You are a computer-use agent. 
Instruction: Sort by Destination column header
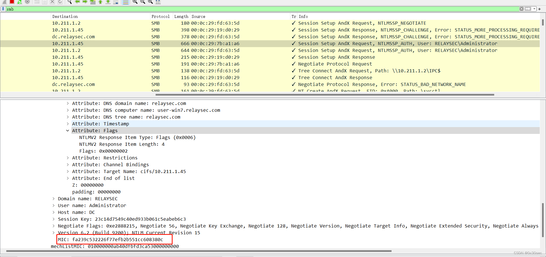point(100,16)
